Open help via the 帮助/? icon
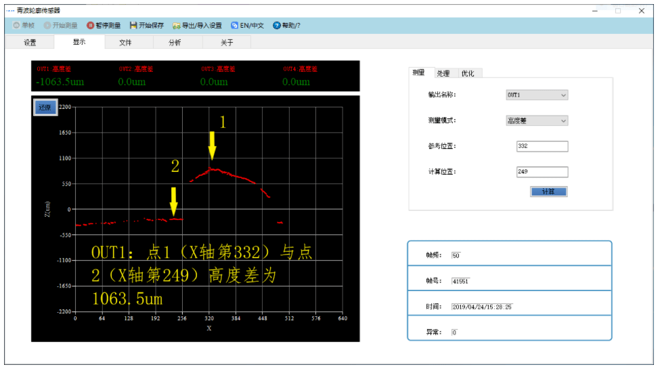658x369 pixels. [277, 26]
